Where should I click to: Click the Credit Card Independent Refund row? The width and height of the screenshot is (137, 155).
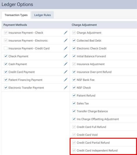(x=103, y=150)
